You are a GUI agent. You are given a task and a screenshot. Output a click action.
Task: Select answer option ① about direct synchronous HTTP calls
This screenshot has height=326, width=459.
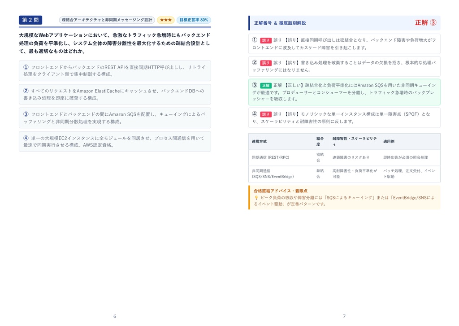pos(115,70)
